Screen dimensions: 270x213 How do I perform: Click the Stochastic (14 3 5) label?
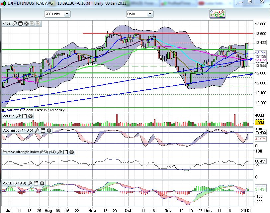click(18, 131)
